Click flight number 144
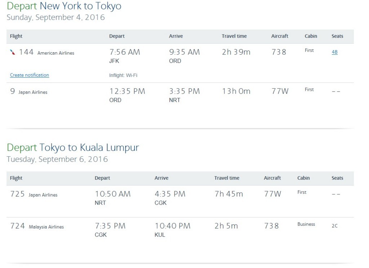 [x=26, y=52]
